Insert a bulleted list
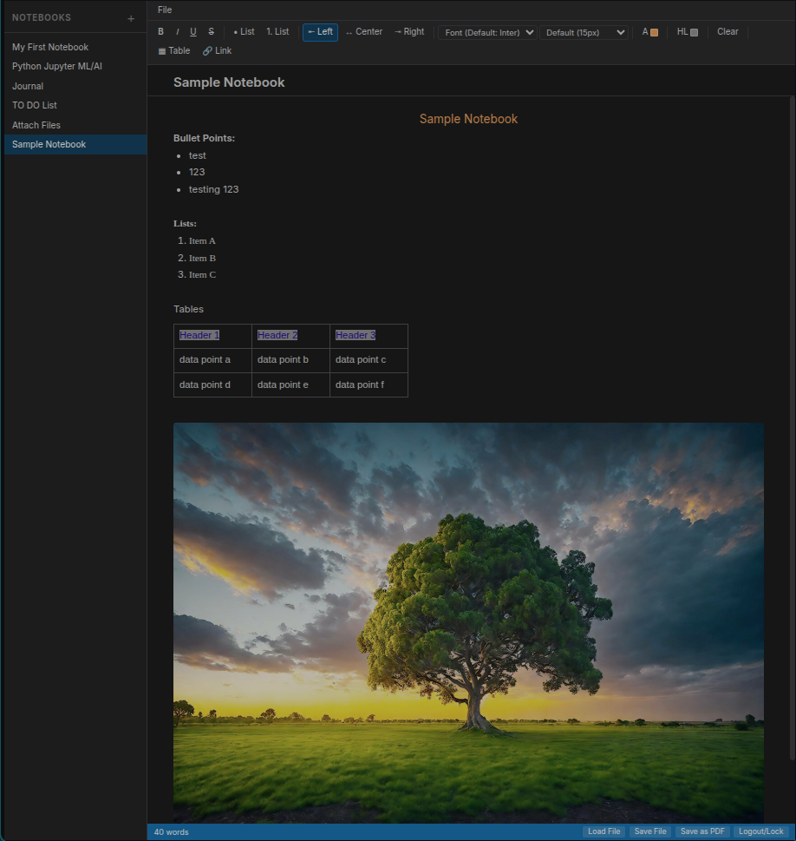Viewport: 796px width, 841px height. point(244,31)
